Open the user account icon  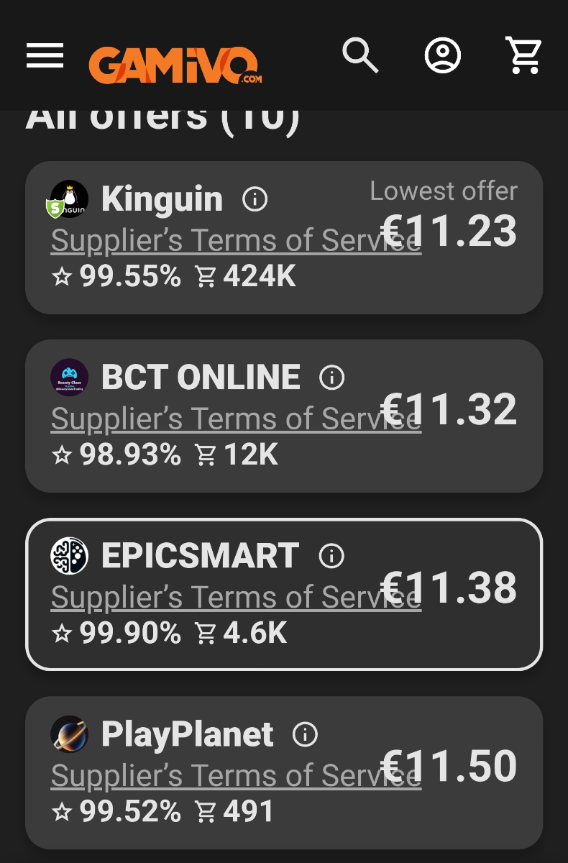click(x=443, y=55)
